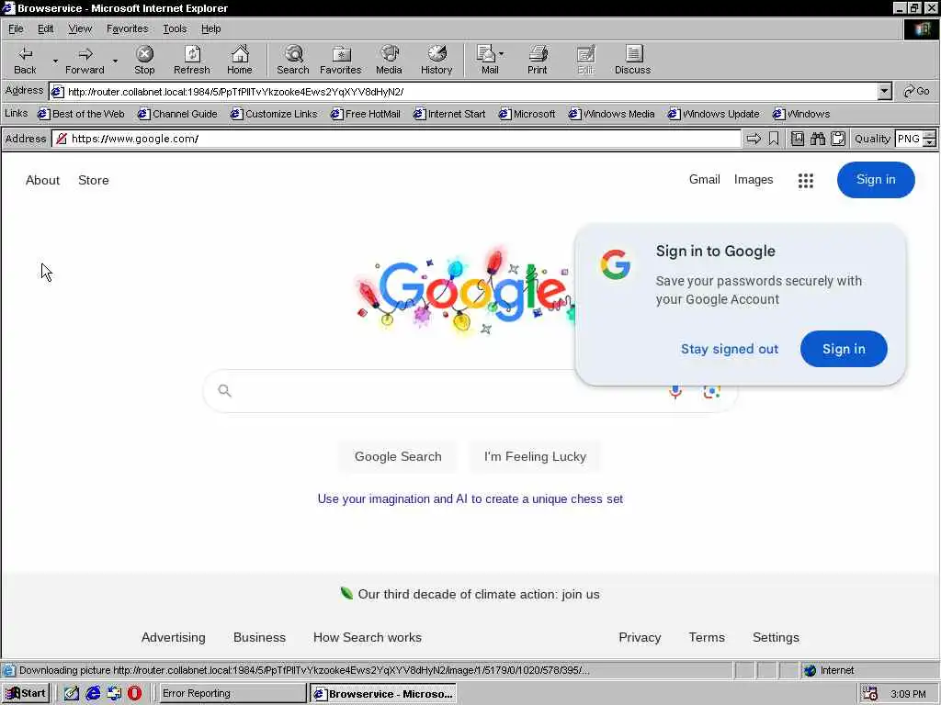Viewport: 941px width, 705px height.
Task: Click the top-right Sign in button
Action: tap(876, 180)
